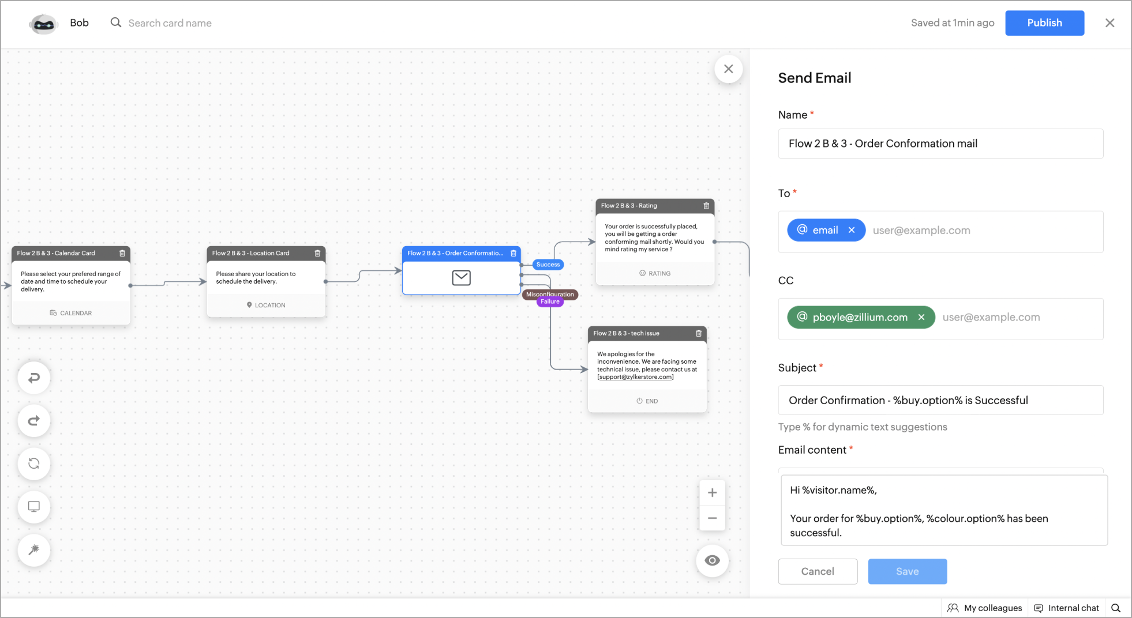
Task: Select the Misconfiguration output label
Action: pos(550,294)
